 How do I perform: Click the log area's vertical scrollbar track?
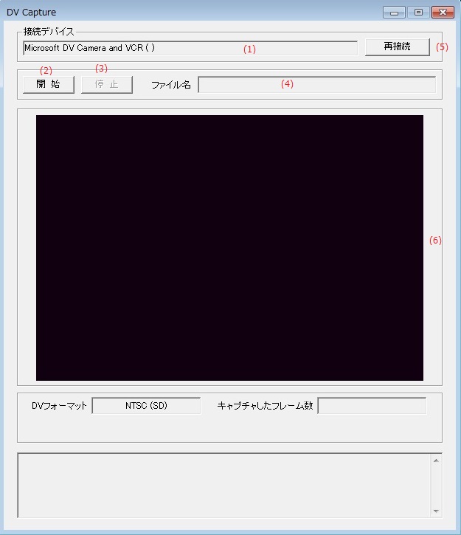coord(436,485)
